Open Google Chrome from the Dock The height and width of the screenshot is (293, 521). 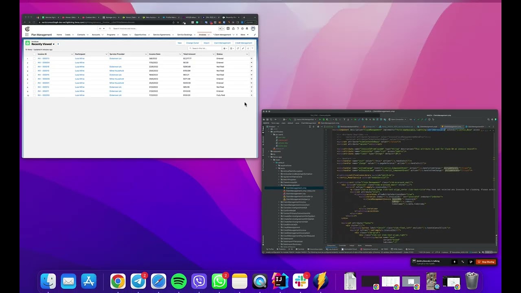pyautogui.click(x=118, y=281)
